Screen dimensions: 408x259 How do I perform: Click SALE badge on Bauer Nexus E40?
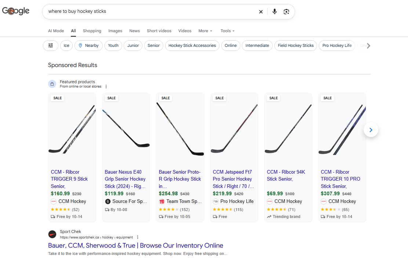tap(112, 98)
